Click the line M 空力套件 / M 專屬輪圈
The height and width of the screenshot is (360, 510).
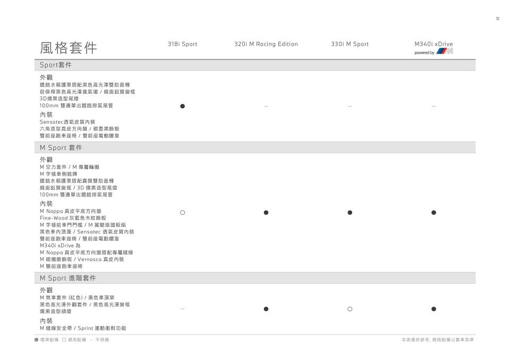tap(70, 167)
